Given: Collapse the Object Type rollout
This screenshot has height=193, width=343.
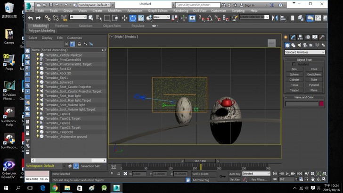Looking at the screenshot, I should click(305, 60).
